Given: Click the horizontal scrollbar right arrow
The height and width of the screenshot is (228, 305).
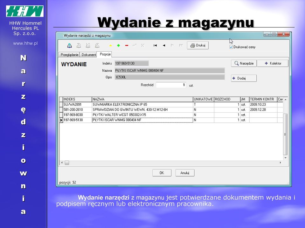Looking at the screenshot, I should [280, 163].
